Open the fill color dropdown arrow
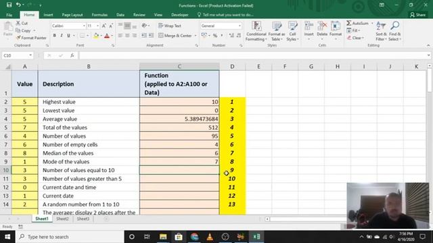 coord(101,36)
